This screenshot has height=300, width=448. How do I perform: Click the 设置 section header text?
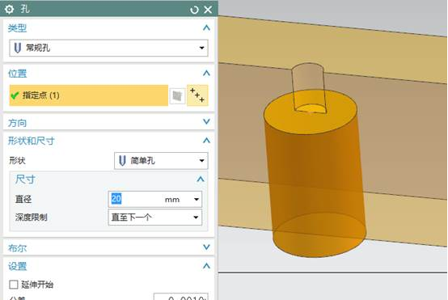coord(17,266)
